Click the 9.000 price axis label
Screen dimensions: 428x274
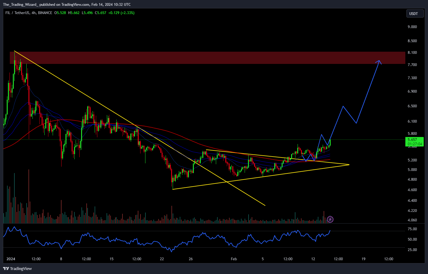[412, 27]
